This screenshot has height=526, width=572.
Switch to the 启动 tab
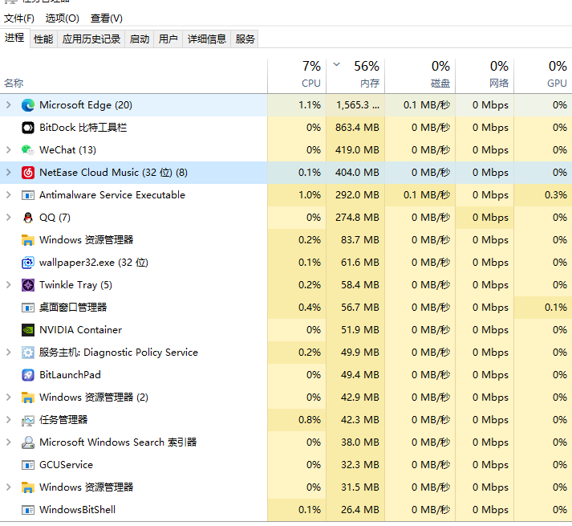pyautogui.click(x=140, y=39)
